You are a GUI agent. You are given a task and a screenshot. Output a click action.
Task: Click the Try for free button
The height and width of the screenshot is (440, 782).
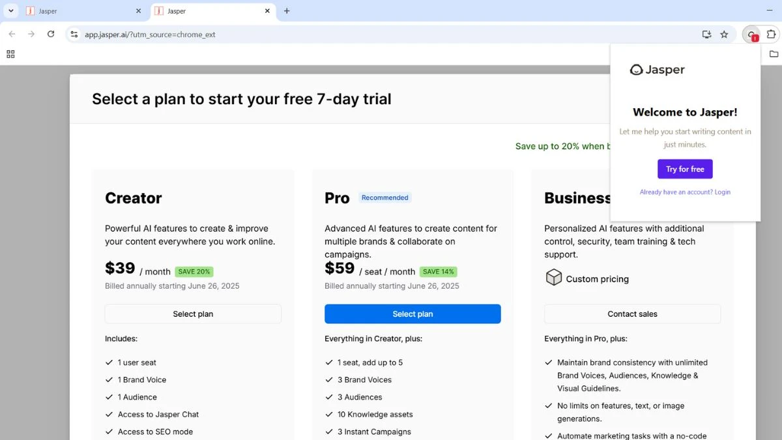(685, 169)
